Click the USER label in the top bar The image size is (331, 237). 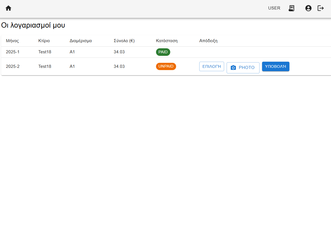(274, 8)
